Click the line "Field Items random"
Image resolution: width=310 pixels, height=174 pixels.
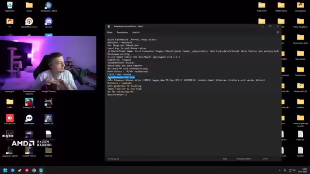119,74
